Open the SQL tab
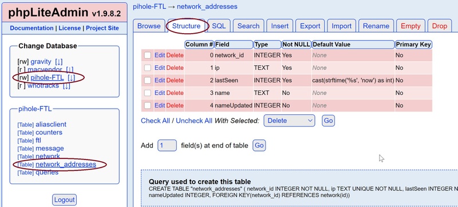 [x=219, y=26]
